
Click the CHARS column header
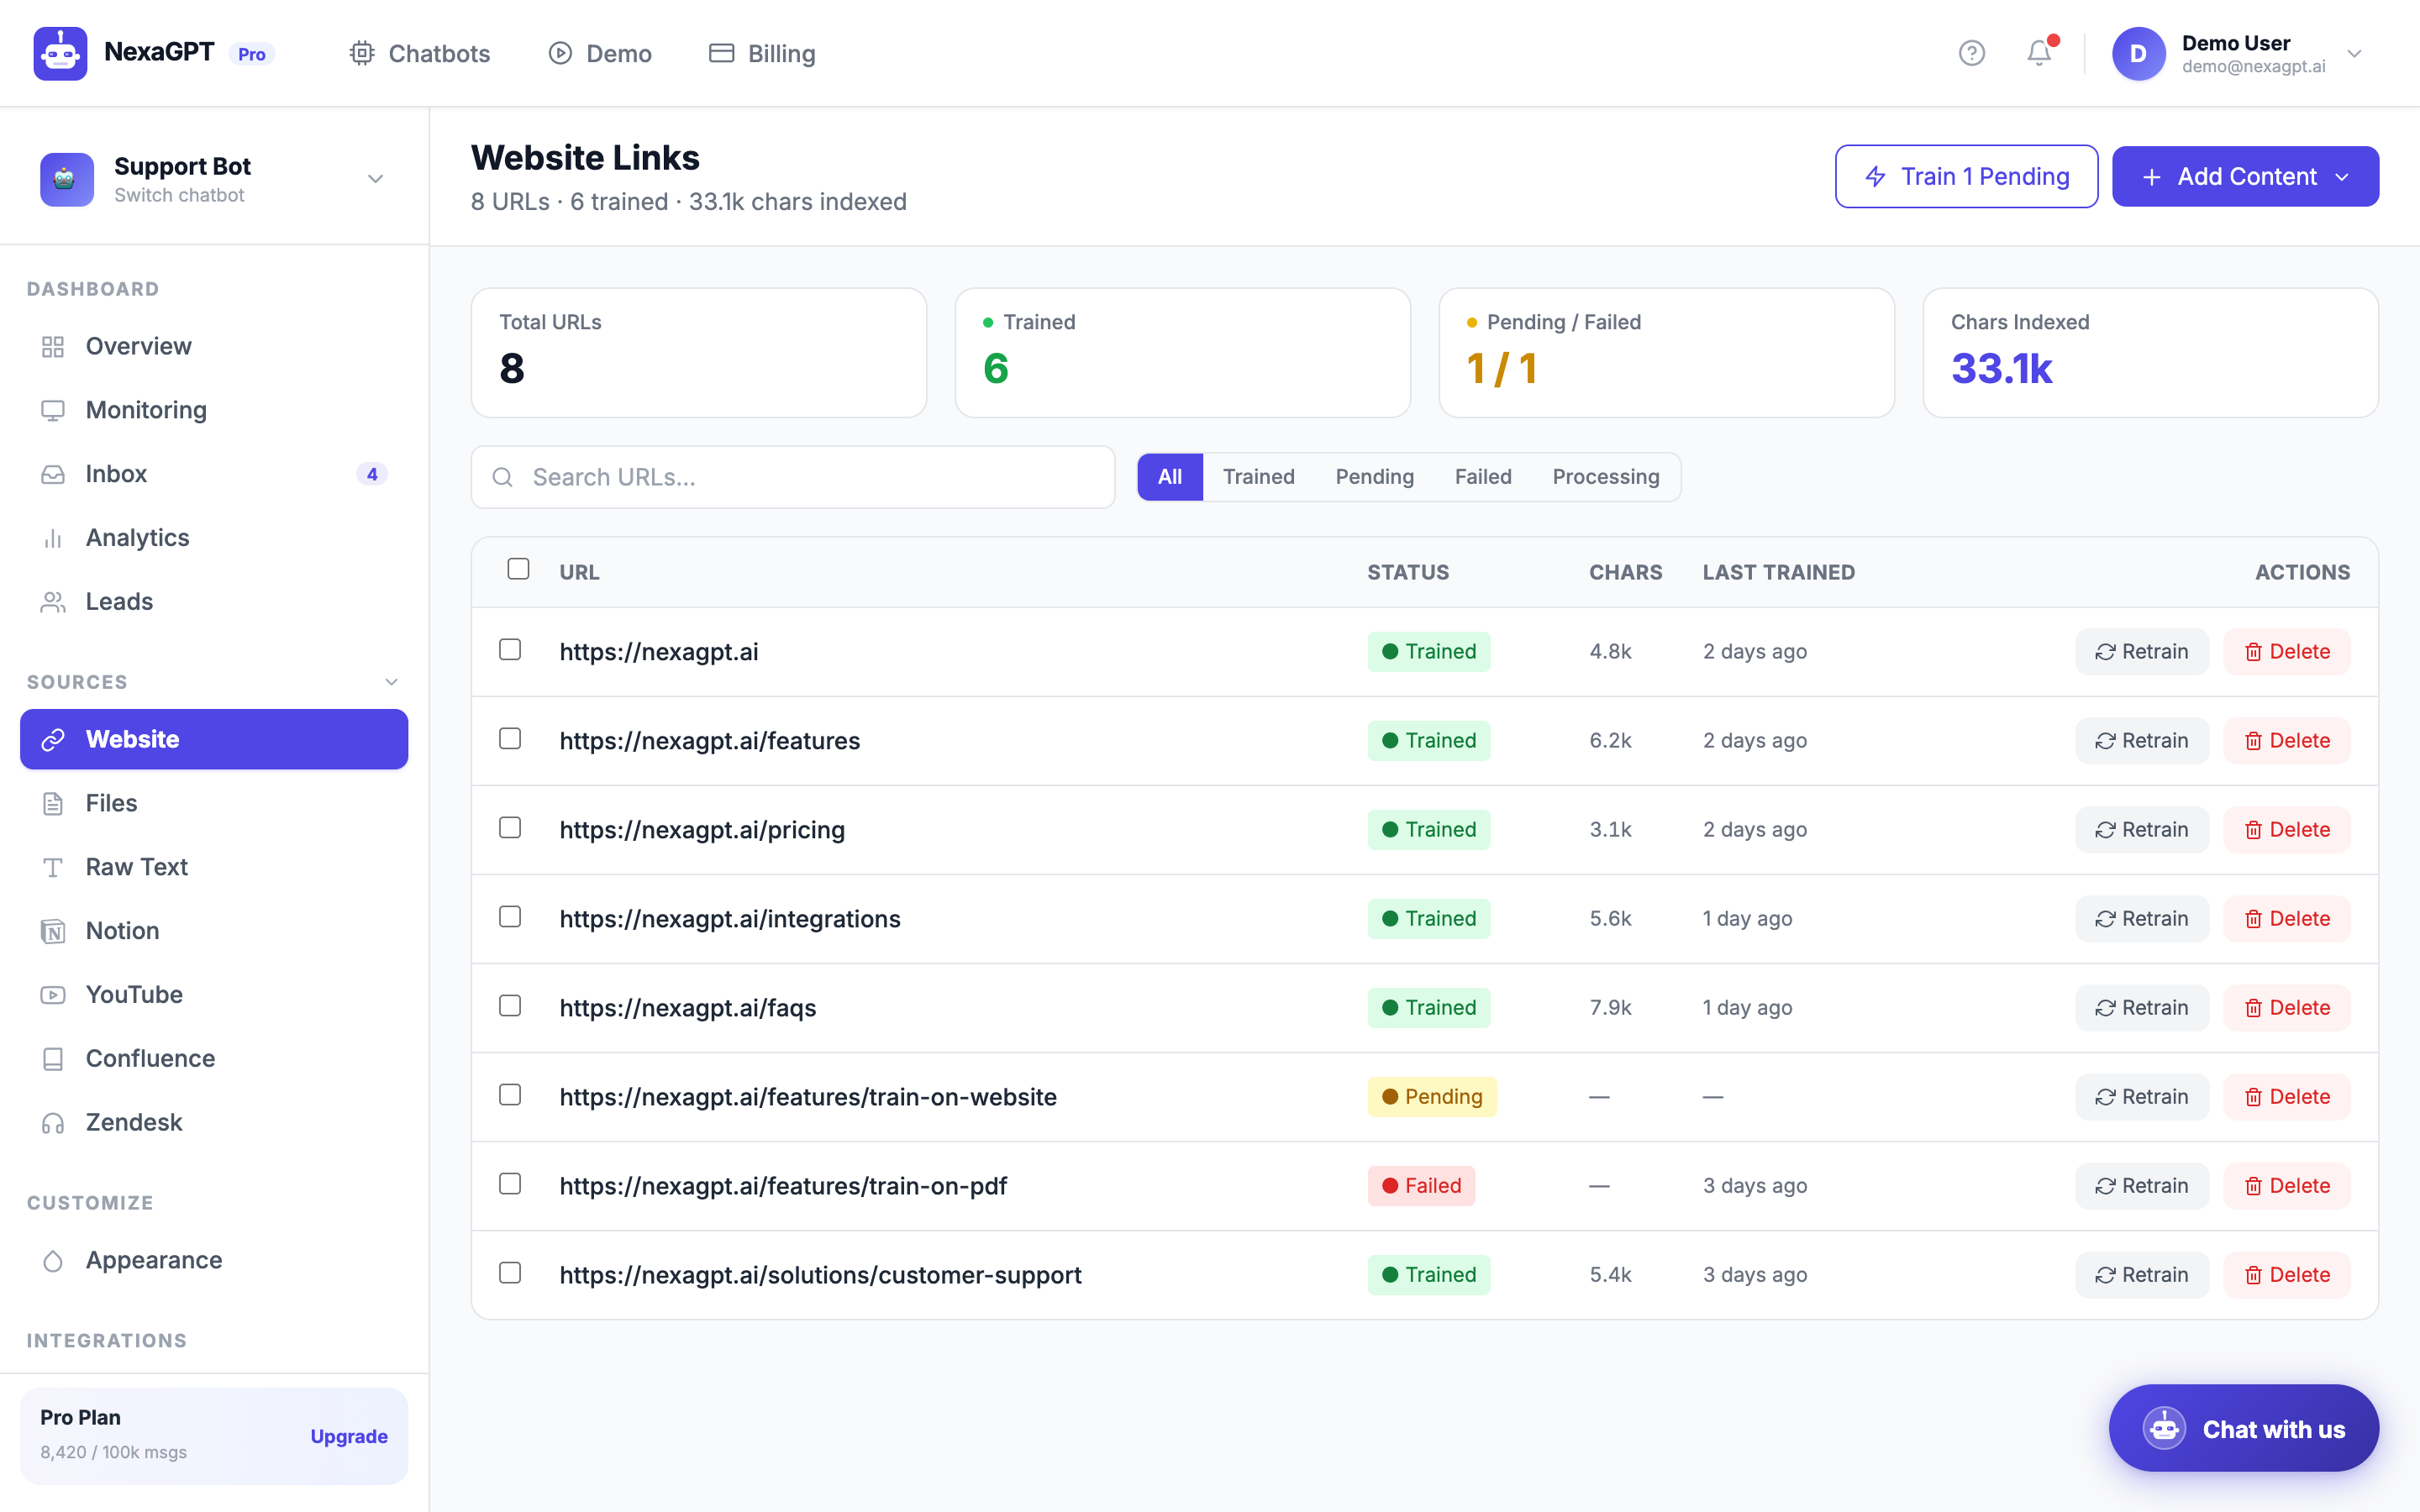coord(1626,572)
